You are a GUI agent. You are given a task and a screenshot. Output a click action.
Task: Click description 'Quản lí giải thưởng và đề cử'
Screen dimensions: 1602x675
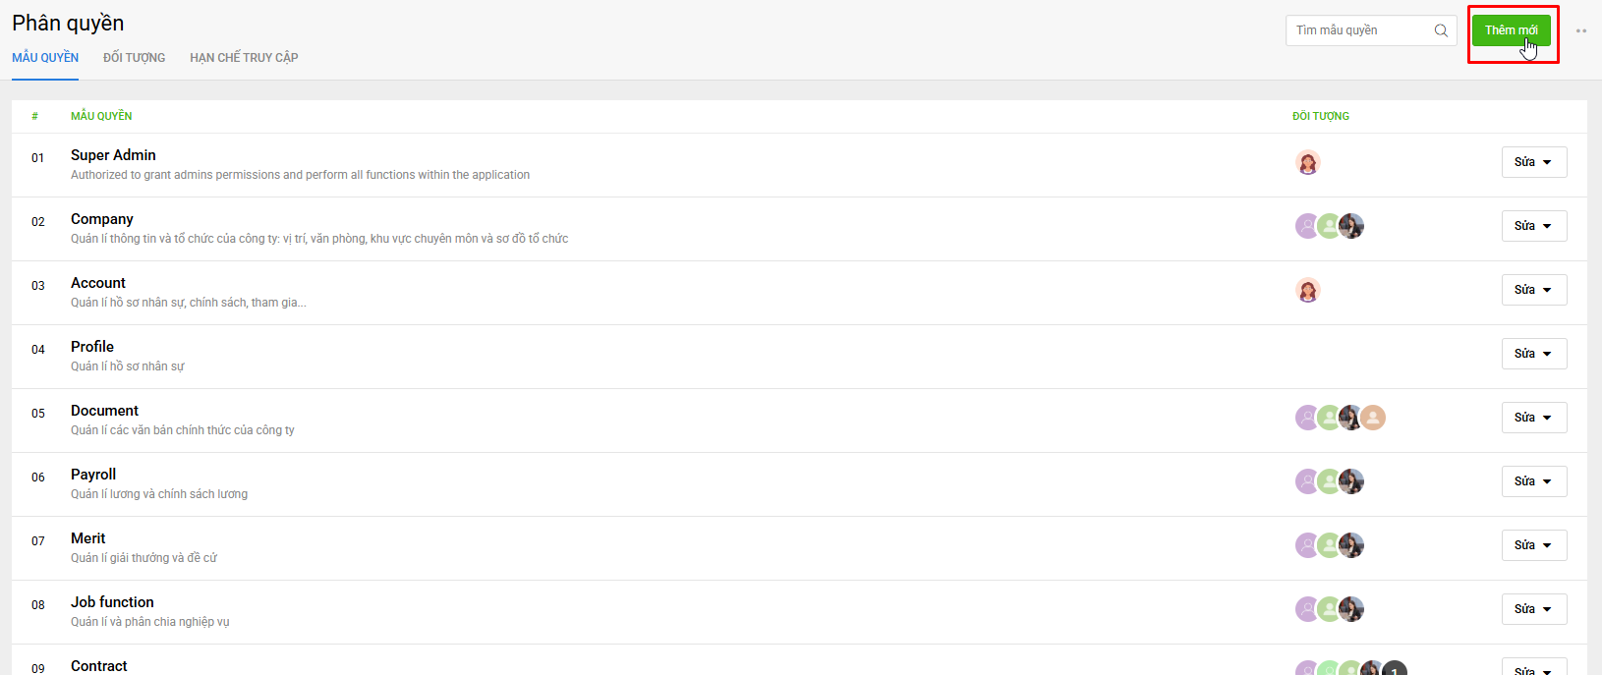(x=143, y=558)
